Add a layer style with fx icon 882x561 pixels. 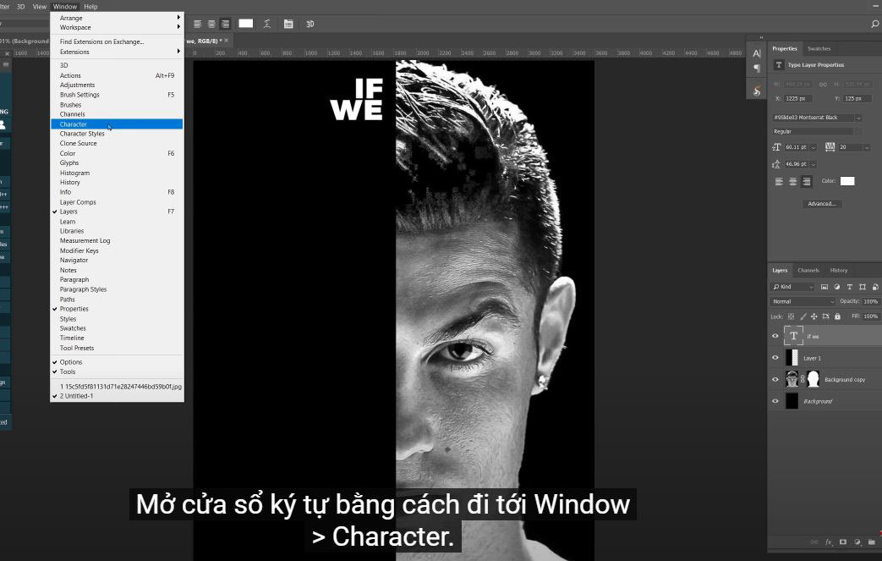click(829, 542)
